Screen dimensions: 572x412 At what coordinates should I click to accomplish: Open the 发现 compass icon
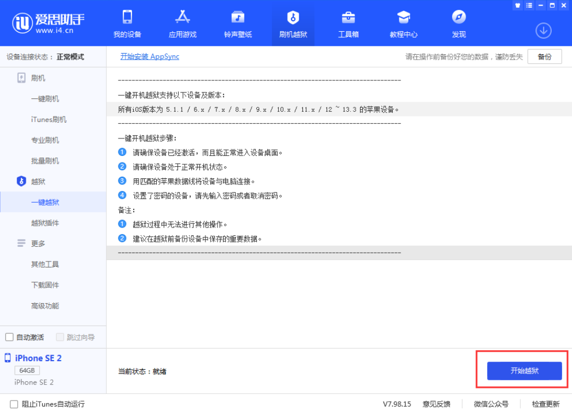[x=459, y=17]
